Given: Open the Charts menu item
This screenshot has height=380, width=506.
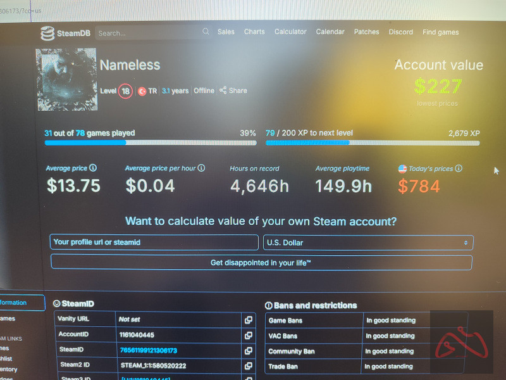Looking at the screenshot, I should point(254,32).
